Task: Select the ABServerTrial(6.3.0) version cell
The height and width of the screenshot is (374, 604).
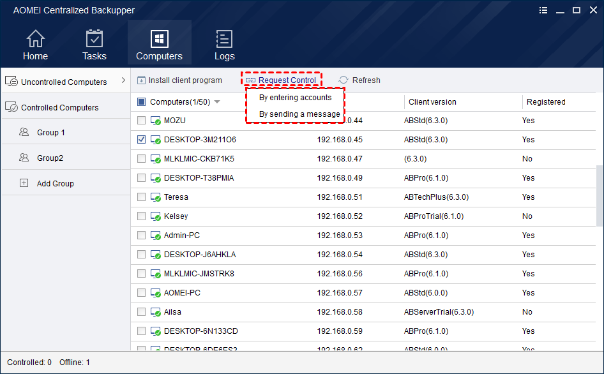Action: click(439, 311)
